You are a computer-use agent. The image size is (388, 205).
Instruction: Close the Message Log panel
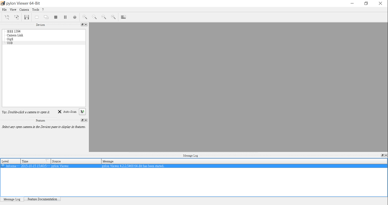point(386,155)
